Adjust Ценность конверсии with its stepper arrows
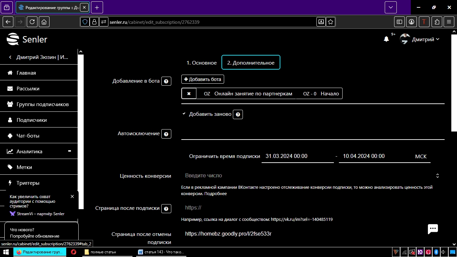This screenshot has height=257, width=457. click(437, 175)
